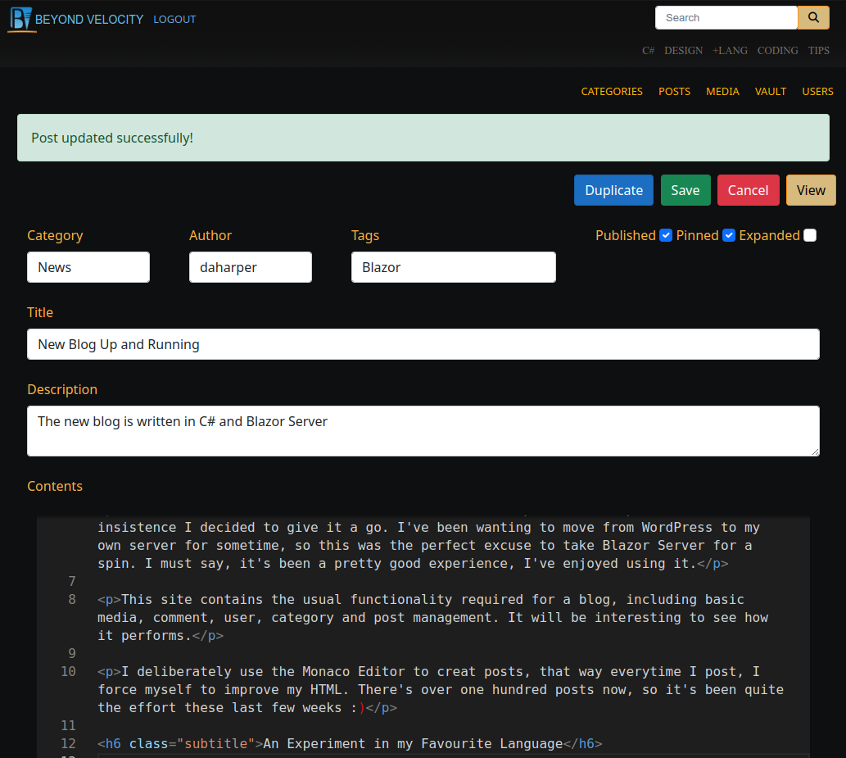The width and height of the screenshot is (846, 758).
Task: Go to the Design category link
Action: tap(683, 50)
